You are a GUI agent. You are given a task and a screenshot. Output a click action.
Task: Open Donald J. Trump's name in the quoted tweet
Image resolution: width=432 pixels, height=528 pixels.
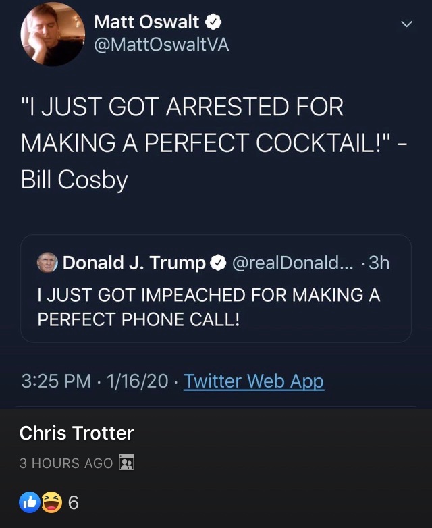click(134, 263)
